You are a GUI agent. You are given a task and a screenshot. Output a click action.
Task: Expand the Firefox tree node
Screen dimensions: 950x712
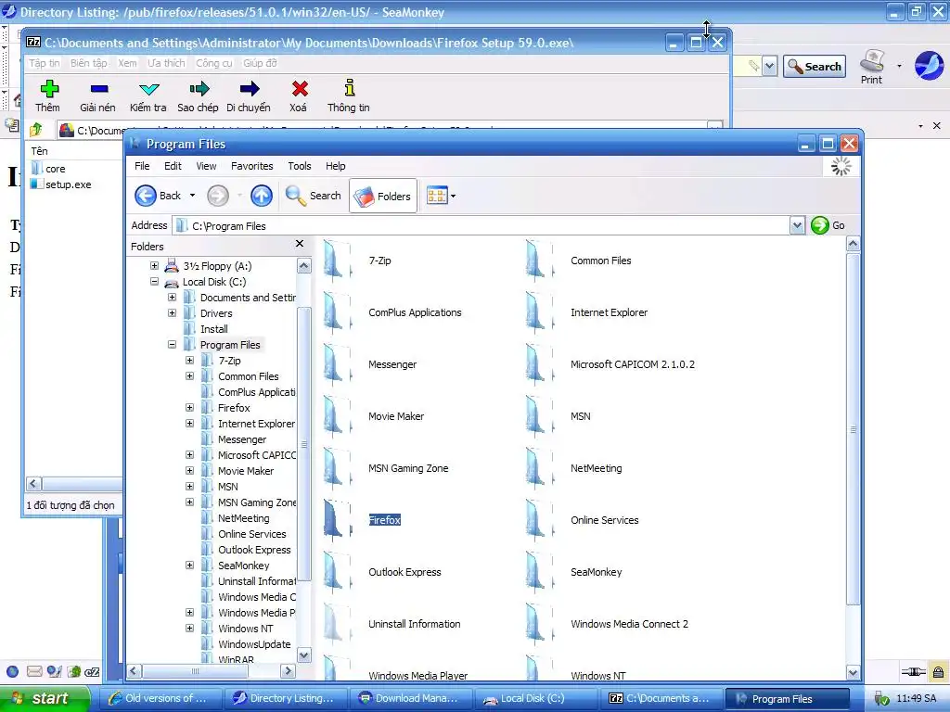(x=189, y=408)
